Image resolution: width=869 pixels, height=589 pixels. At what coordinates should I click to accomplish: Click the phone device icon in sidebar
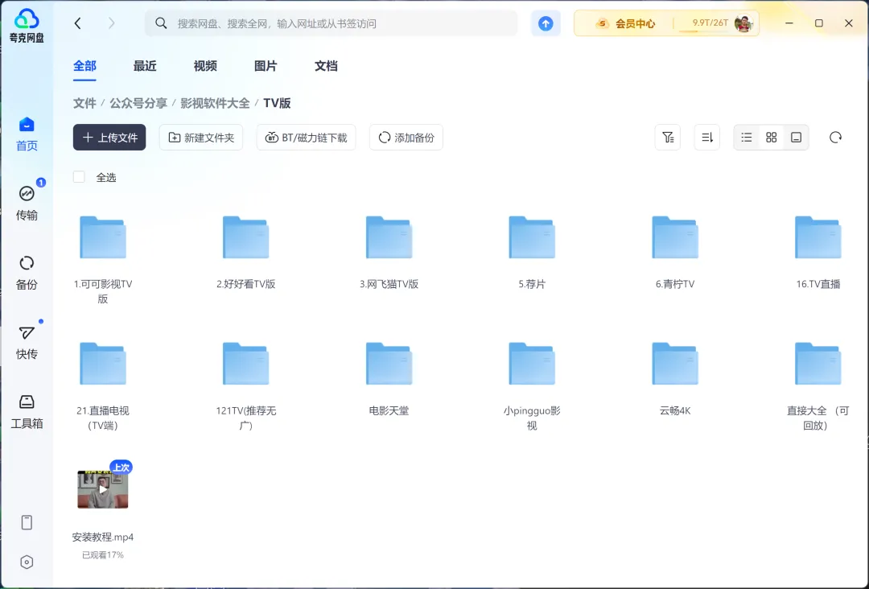coord(27,522)
